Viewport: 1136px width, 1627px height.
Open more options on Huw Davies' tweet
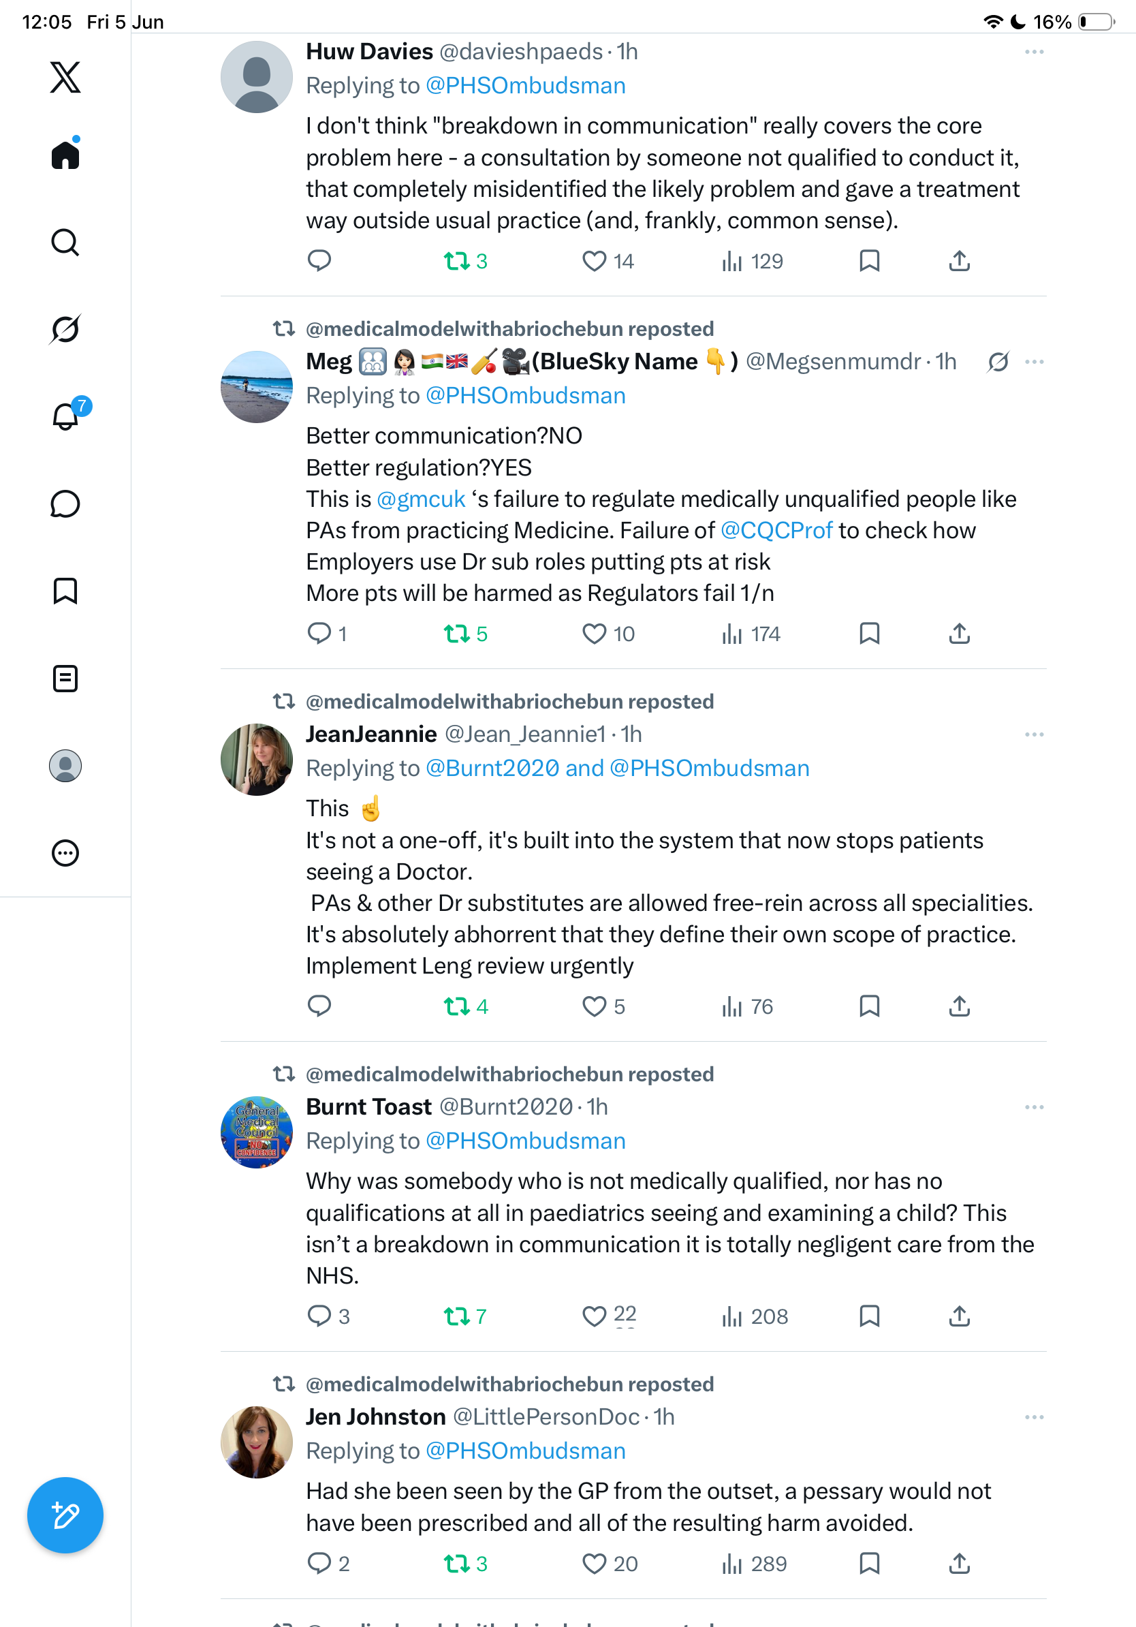(x=1034, y=52)
